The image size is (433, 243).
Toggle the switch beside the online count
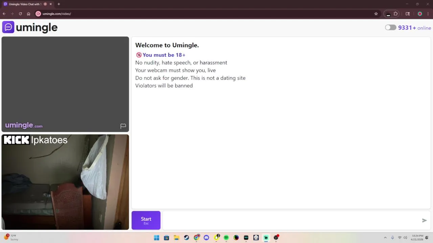pos(390,28)
